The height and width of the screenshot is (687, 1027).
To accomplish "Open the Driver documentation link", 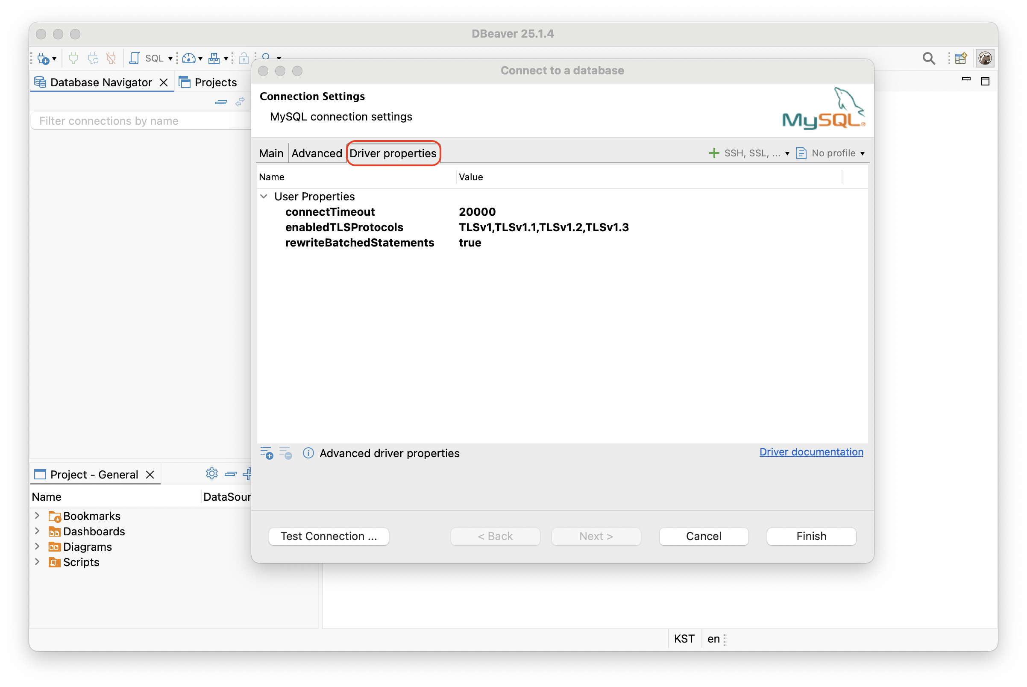I will pyautogui.click(x=811, y=452).
